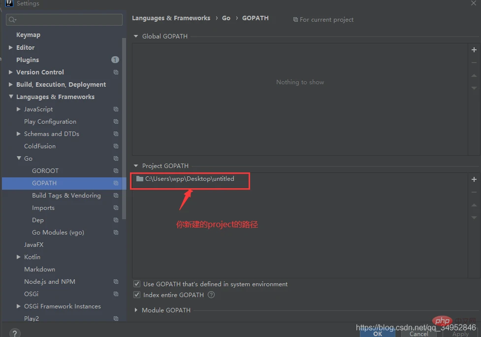Move Global GOPATH entry up
Image resolution: width=481 pixels, height=337 pixels.
474,75
